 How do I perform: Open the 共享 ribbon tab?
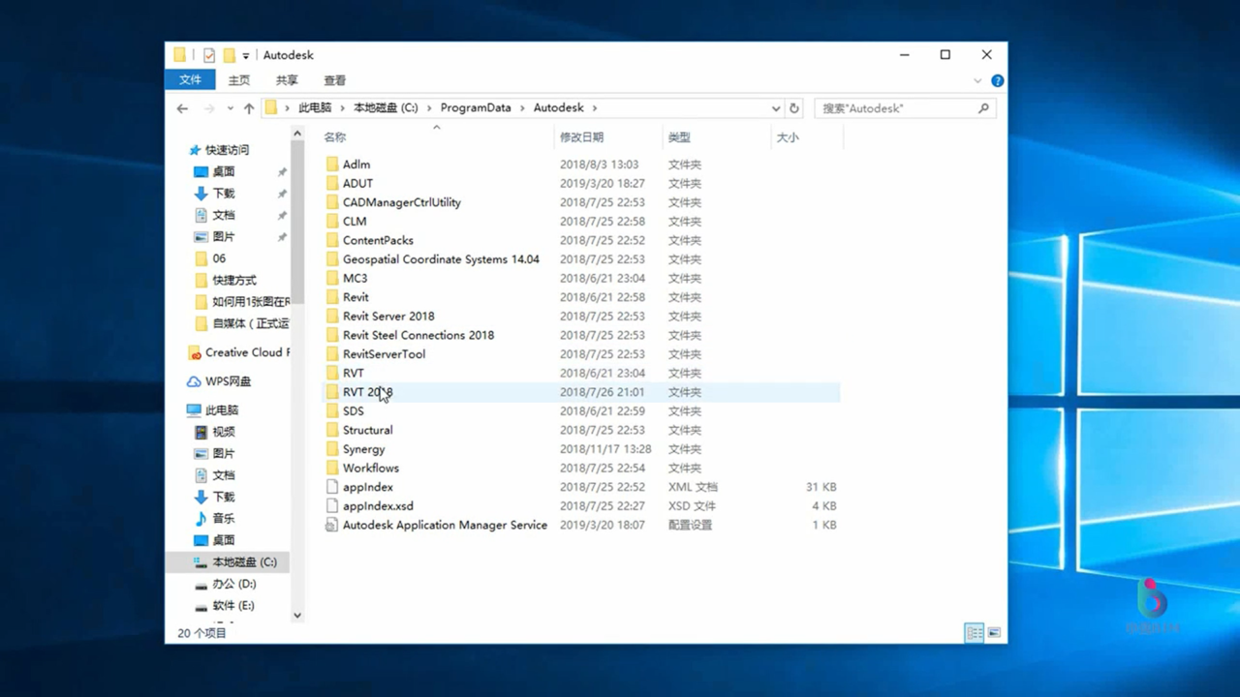(287, 80)
